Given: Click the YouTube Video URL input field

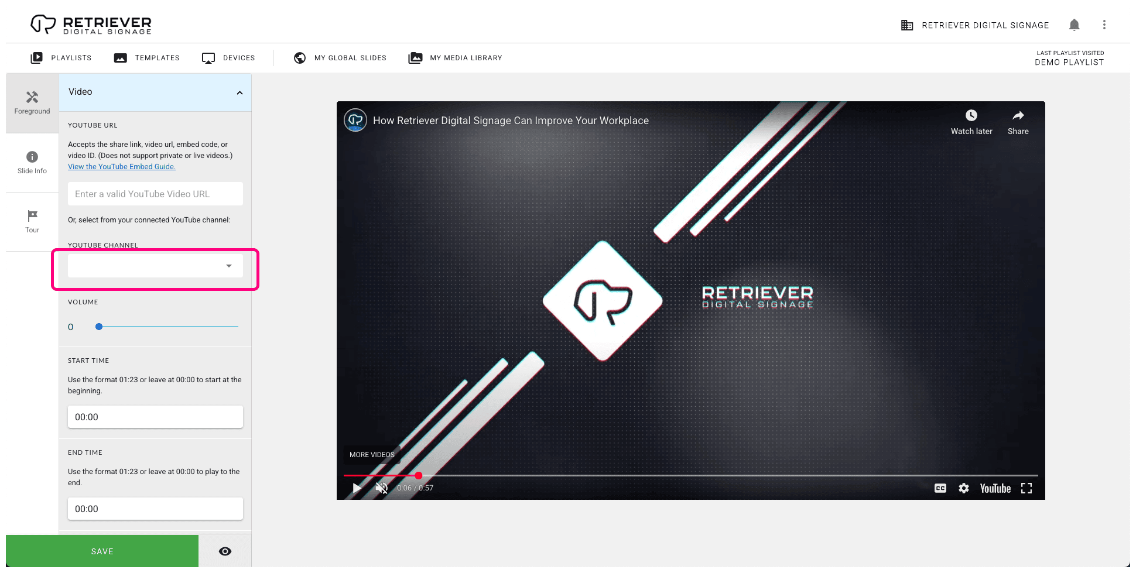Looking at the screenshot, I should point(155,194).
